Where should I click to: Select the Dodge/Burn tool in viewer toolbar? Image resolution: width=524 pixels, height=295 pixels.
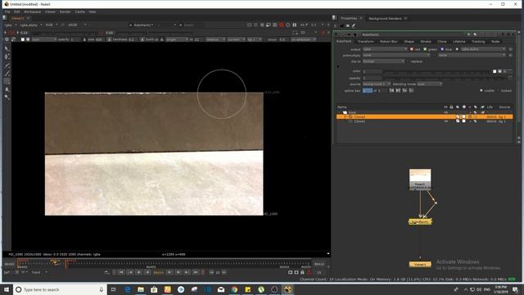7,97
